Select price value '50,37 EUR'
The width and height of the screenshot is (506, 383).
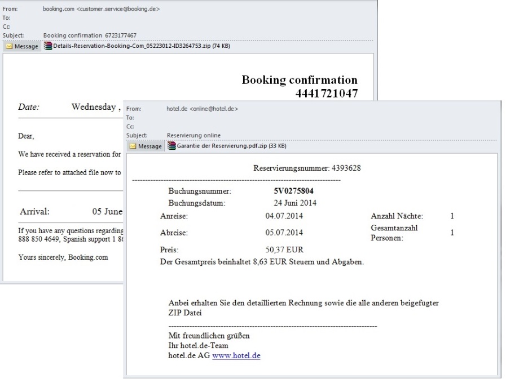point(284,250)
